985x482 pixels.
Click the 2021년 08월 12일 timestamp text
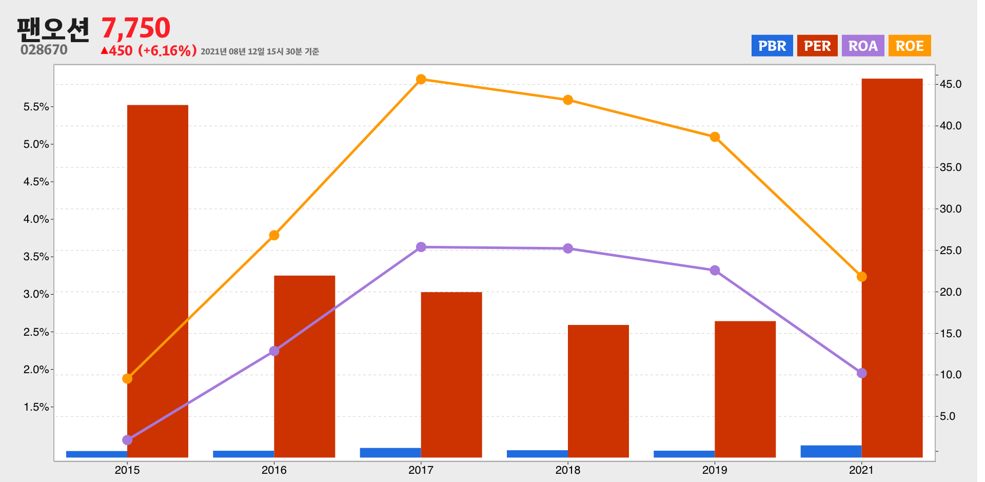pyautogui.click(x=260, y=51)
